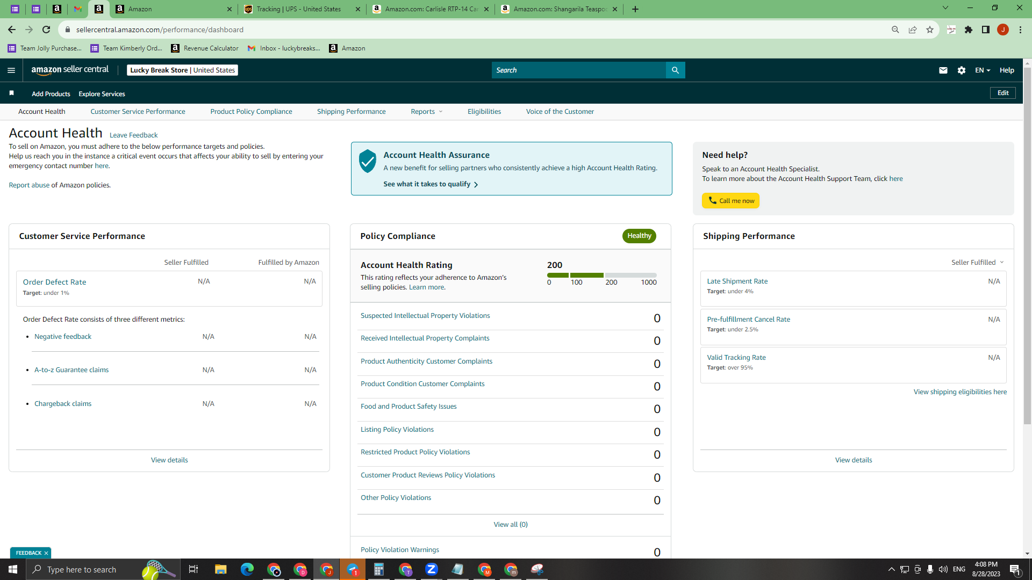Dismiss the FEEDBACK badge with its X
Screen dimensions: 1032x580
point(46,553)
